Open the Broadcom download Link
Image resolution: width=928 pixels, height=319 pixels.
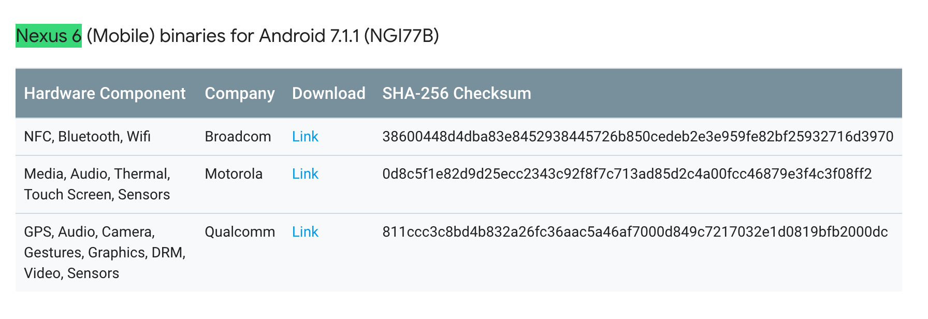(305, 136)
